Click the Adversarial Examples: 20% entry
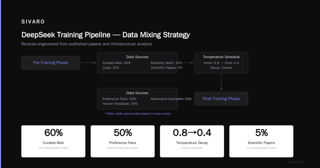 [171, 99]
